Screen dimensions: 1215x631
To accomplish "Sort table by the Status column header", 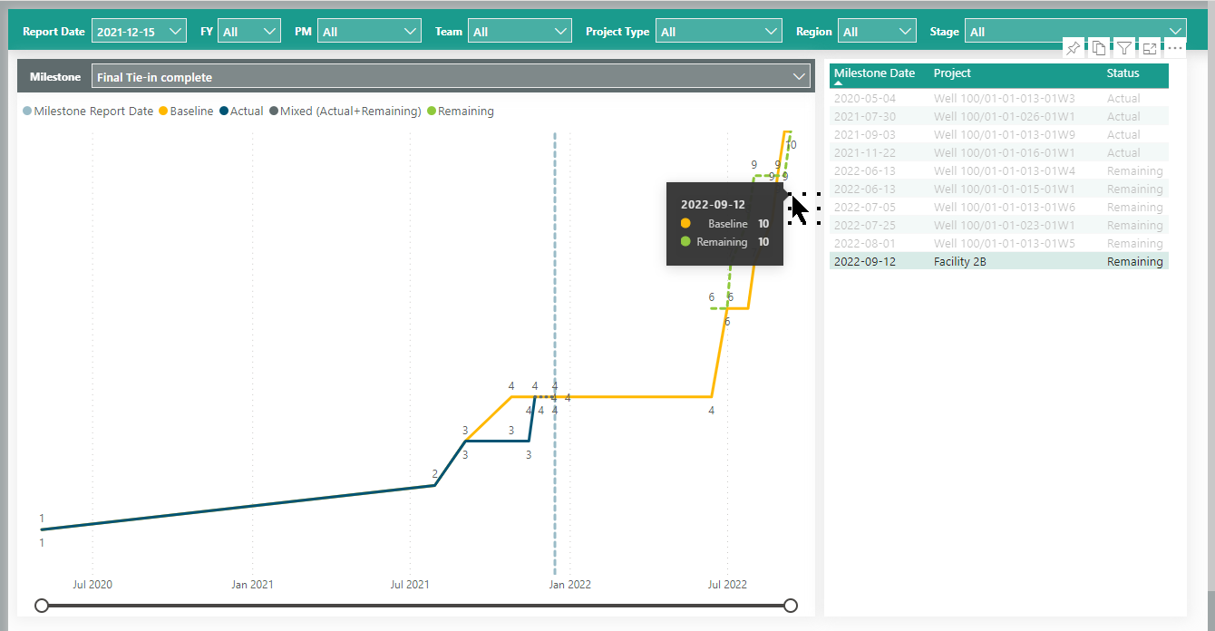I will (1123, 73).
